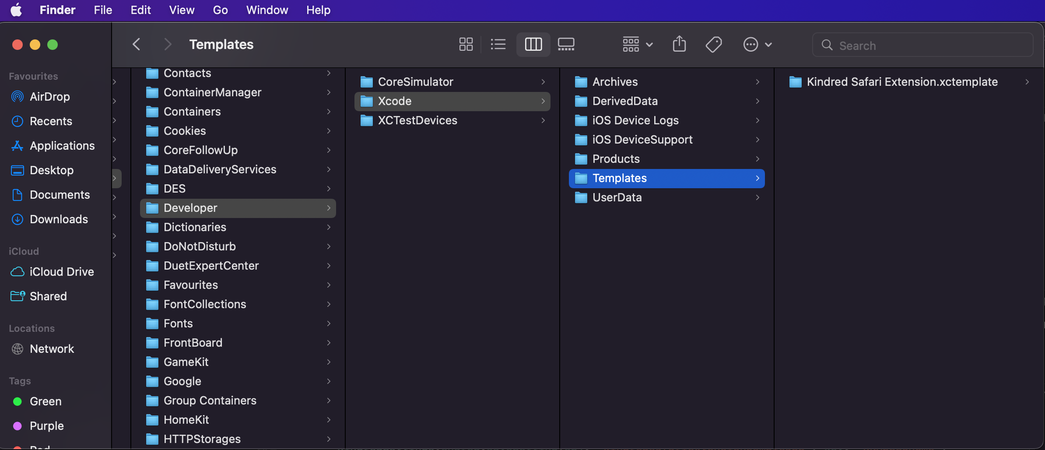Screen dimensions: 1045x450
Task: Select the ContainerManager folder
Action: pyautogui.click(x=238, y=92)
